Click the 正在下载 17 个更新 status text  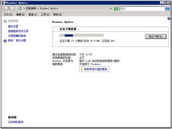pos(87,41)
